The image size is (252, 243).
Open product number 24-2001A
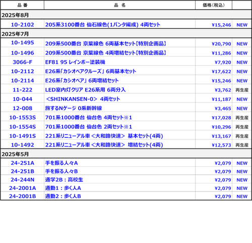coord(22,188)
